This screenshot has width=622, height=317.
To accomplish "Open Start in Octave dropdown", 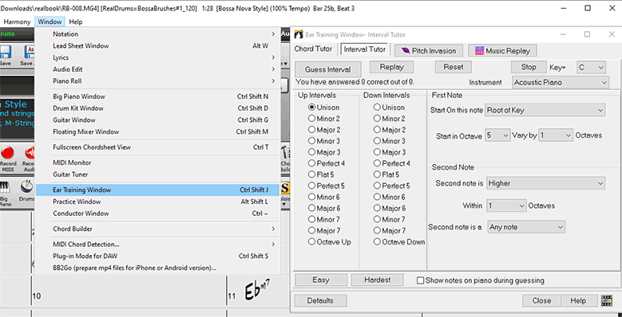I will (x=497, y=135).
